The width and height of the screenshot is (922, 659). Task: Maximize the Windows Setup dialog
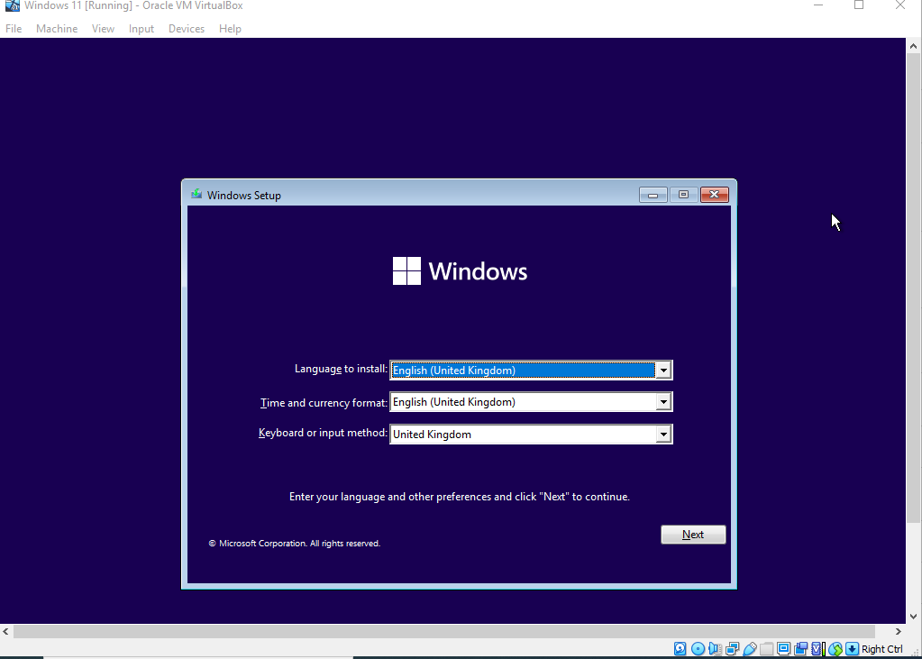(683, 195)
